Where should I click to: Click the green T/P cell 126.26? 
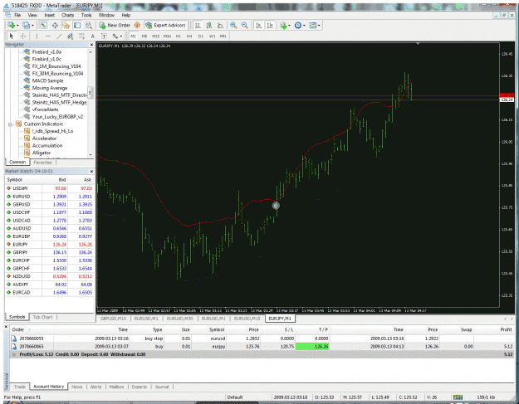[311, 347]
